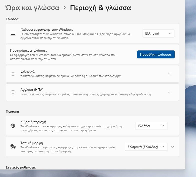Open the Windows display language dropdown showing Ελληνικά
The image size is (196, 177).
coord(158,33)
